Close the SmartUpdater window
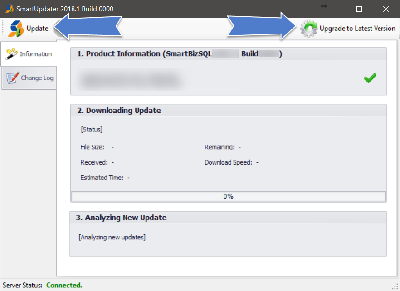This screenshot has width=400, height=291. [x=385, y=9]
